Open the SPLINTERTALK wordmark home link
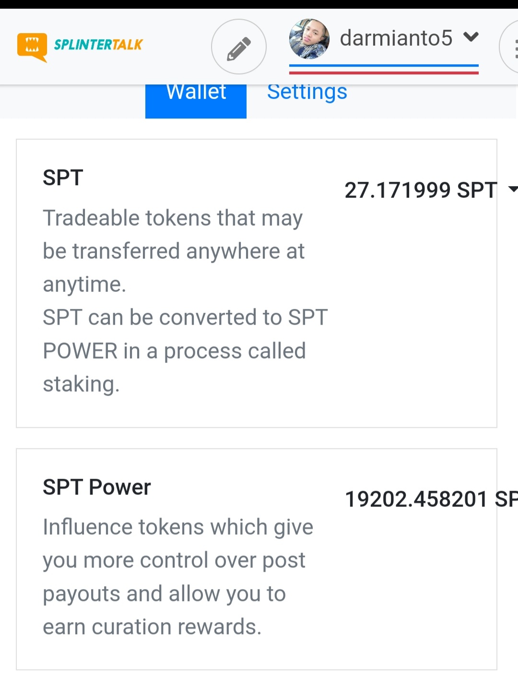Viewport: 518px width, 684px height. pyautogui.click(x=98, y=45)
